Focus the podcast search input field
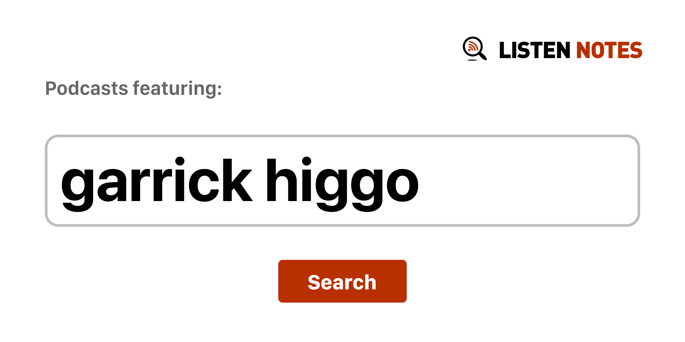The image size is (685, 342). tap(342, 181)
